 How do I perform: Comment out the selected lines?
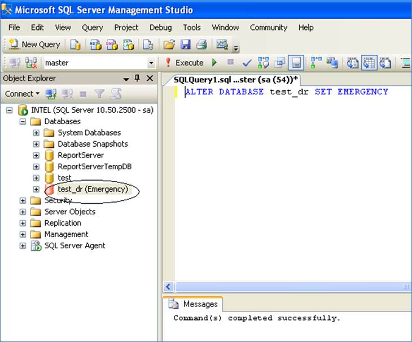coord(406,63)
